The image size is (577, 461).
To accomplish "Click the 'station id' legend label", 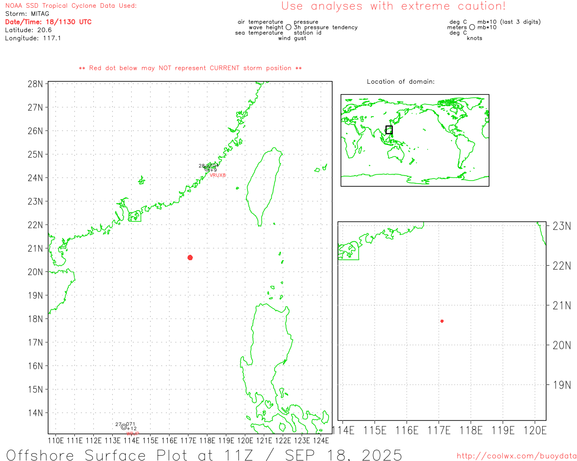I will (307, 33).
